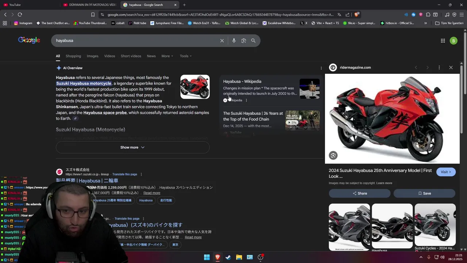This screenshot has height=263, width=467.
Task: Open the Excalidraw Whiteboard bookmark
Action: coord(279,23)
